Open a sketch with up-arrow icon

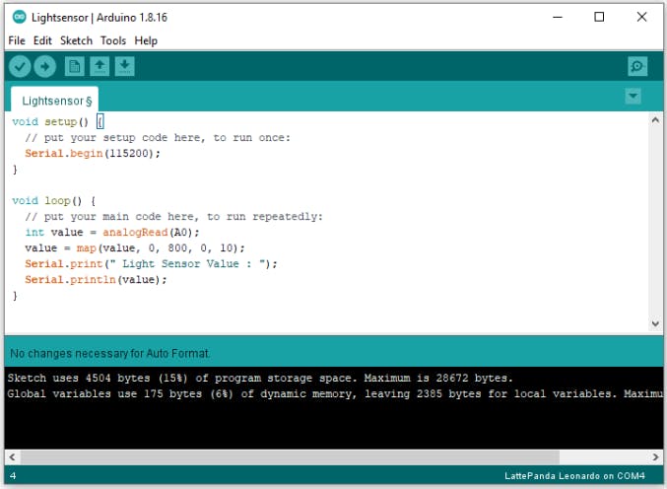(x=100, y=66)
